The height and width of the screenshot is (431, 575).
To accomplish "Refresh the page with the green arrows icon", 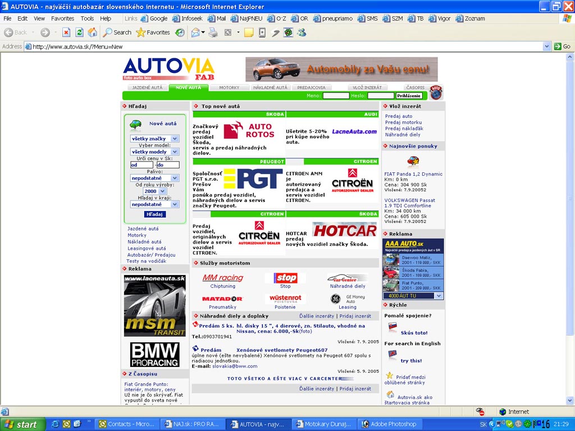I will pos(79,33).
